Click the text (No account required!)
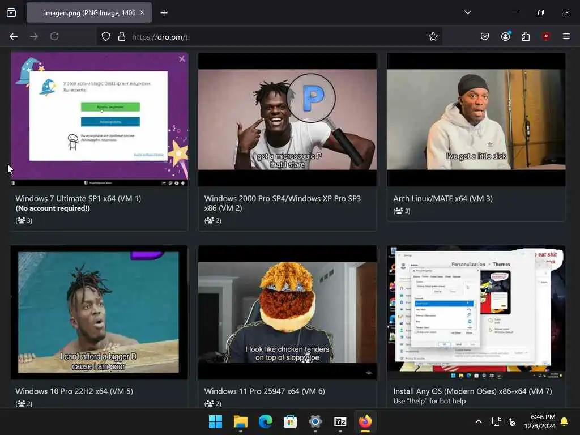580x435 pixels. click(53, 208)
